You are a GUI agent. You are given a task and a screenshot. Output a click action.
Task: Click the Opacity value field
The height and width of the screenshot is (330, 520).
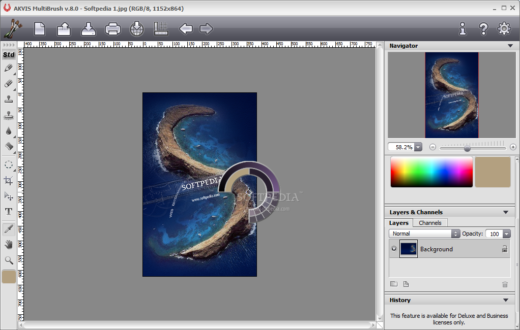tap(494, 234)
